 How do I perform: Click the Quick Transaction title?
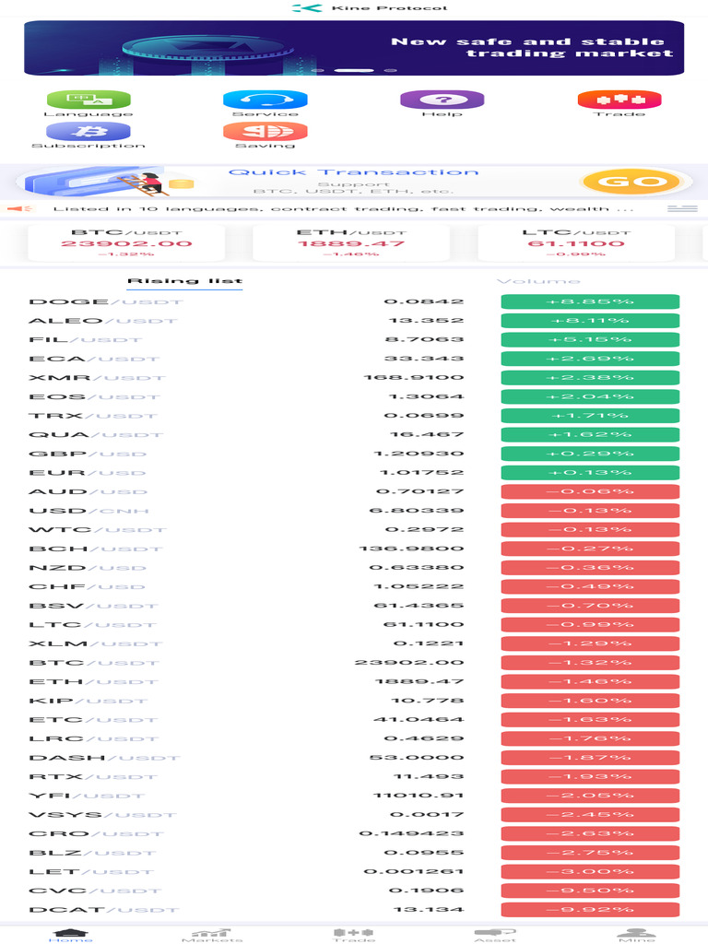point(353,172)
